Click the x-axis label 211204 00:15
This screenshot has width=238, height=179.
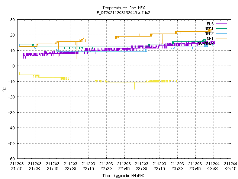click(x=231, y=166)
